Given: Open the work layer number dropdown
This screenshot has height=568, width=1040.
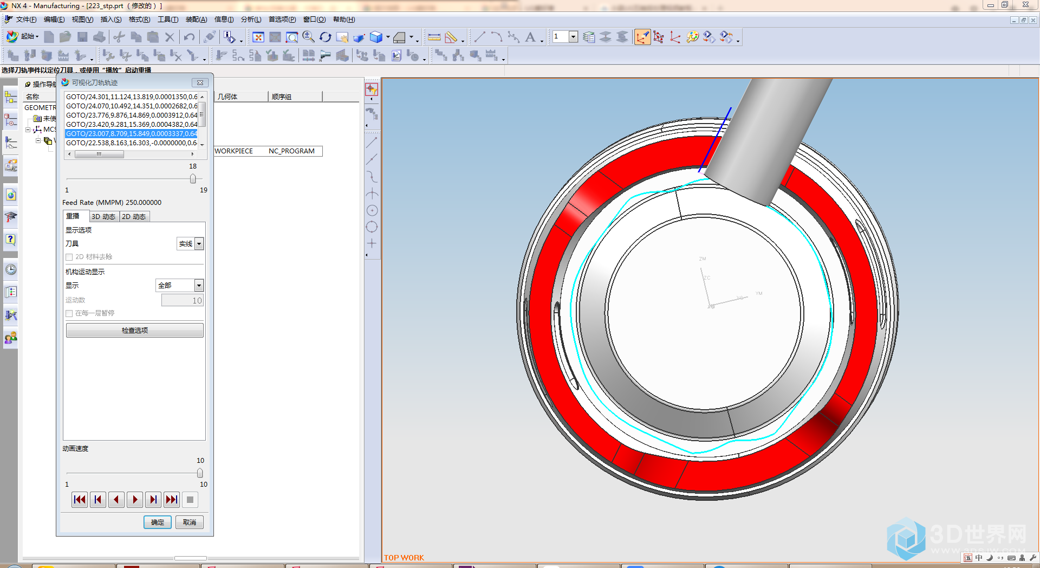Looking at the screenshot, I should [x=573, y=37].
